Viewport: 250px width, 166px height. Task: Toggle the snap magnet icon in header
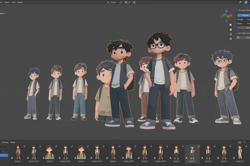[126, 2]
